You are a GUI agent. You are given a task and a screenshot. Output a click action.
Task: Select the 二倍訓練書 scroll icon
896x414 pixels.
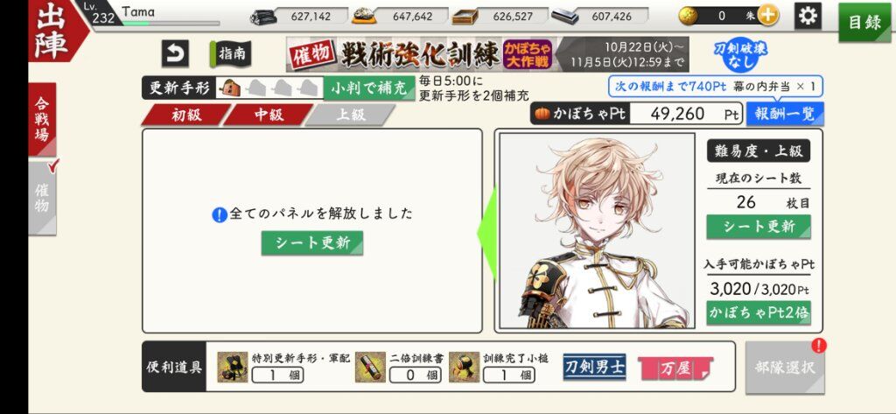point(370,367)
